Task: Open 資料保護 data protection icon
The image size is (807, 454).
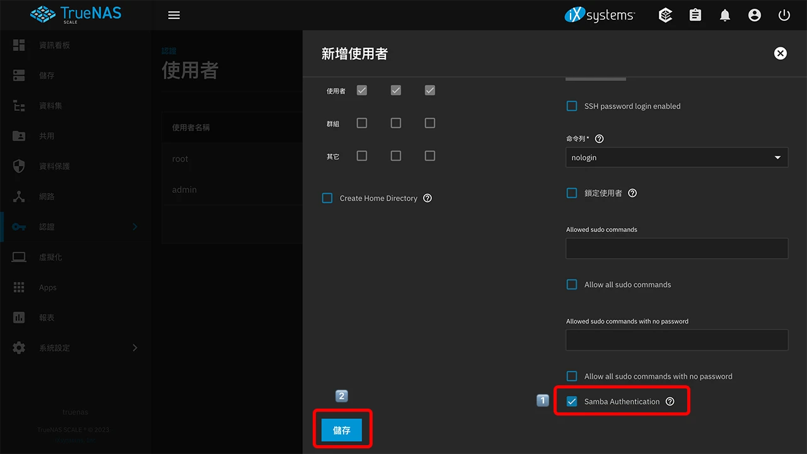Action: (x=18, y=166)
